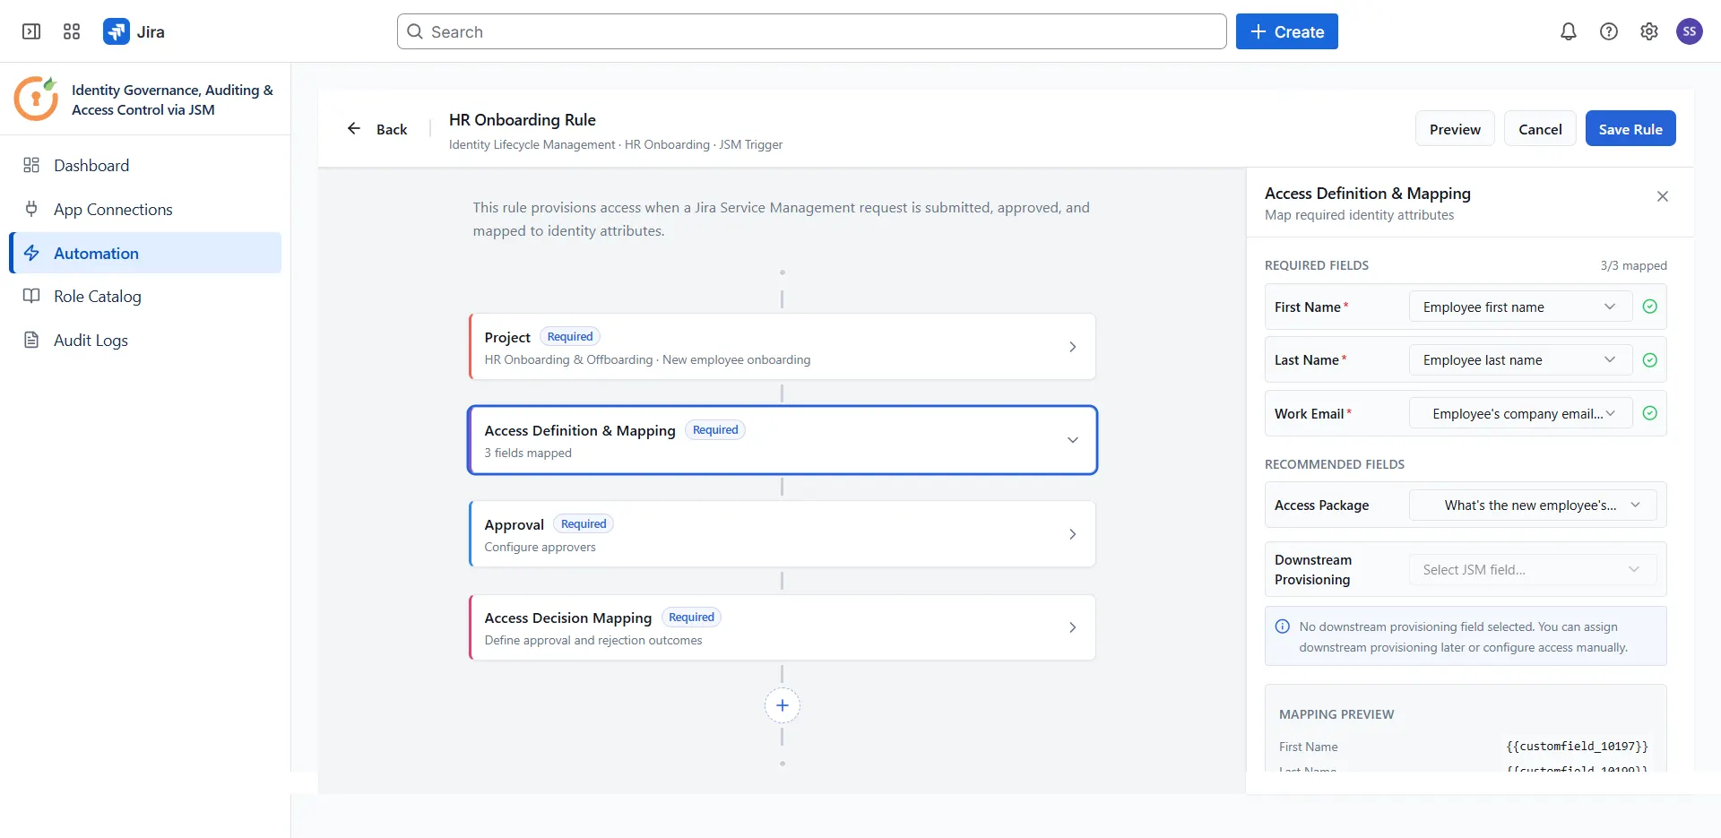Click the Identity Governance app logo

[36, 99]
